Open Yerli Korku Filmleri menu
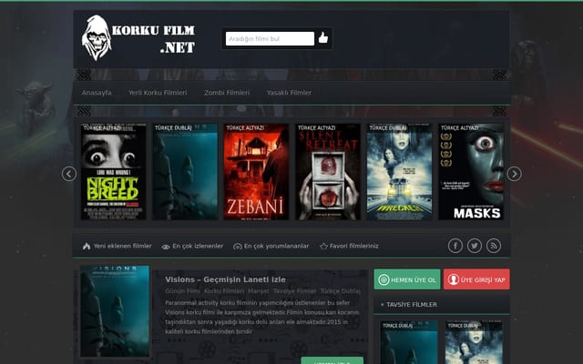Screen dimensions: 583x364 coord(158,93)
